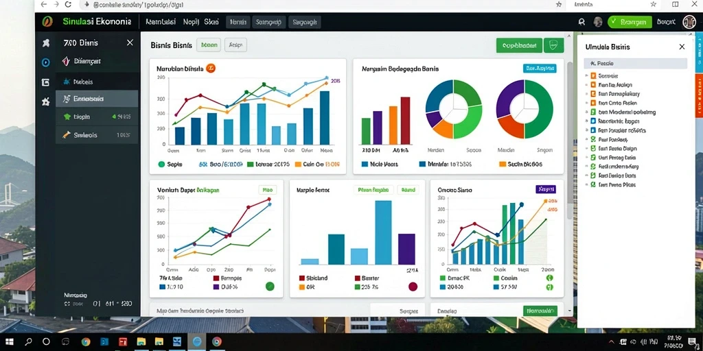703x351 pixels.
Task: Click the green shield icon button
Action: tap(554, 45)
